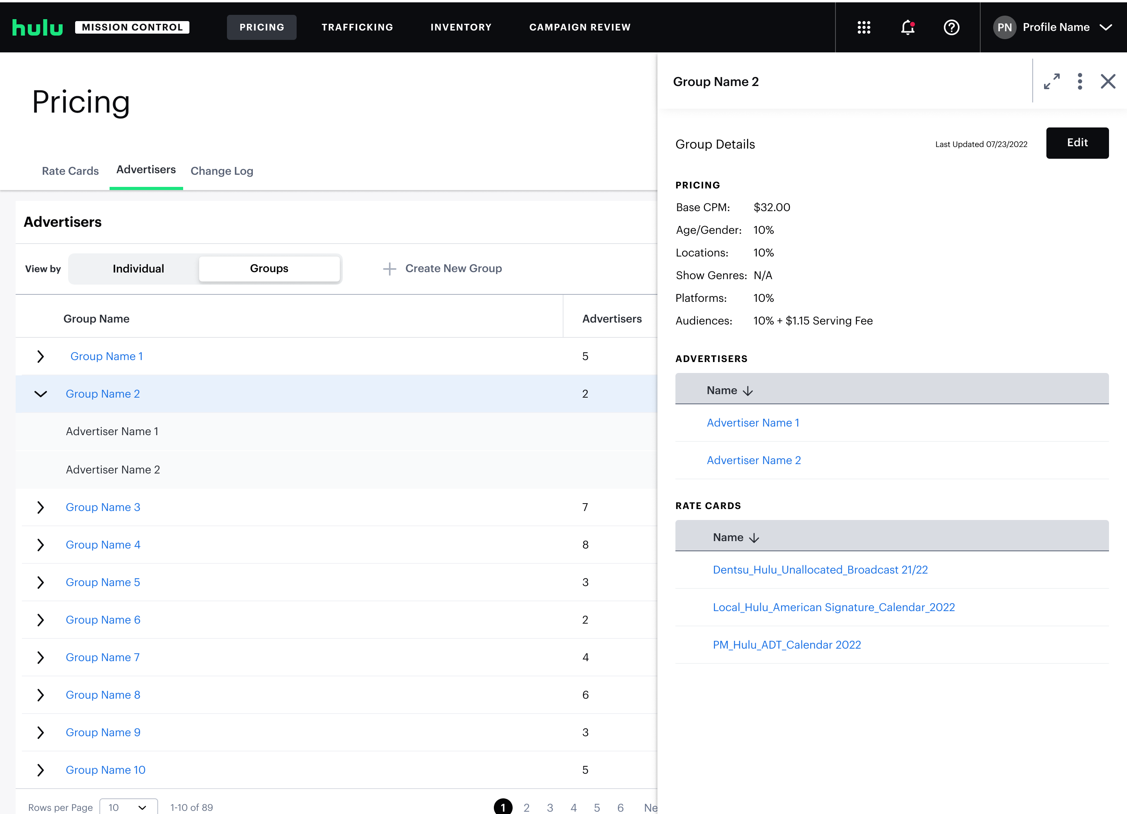
Task: Close the Group Name 2 side panel
Action: (1107, 81)
